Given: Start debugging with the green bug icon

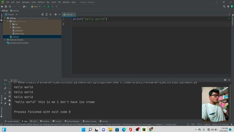Looking at the screenshot, I should point(49,7).
